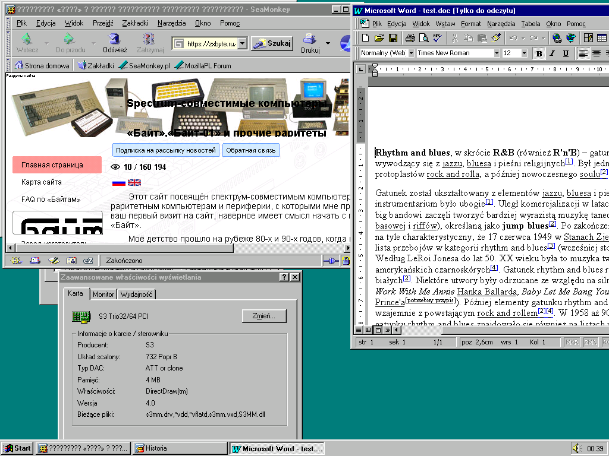Go to Strona domowa home bookmark

(42, 65)
